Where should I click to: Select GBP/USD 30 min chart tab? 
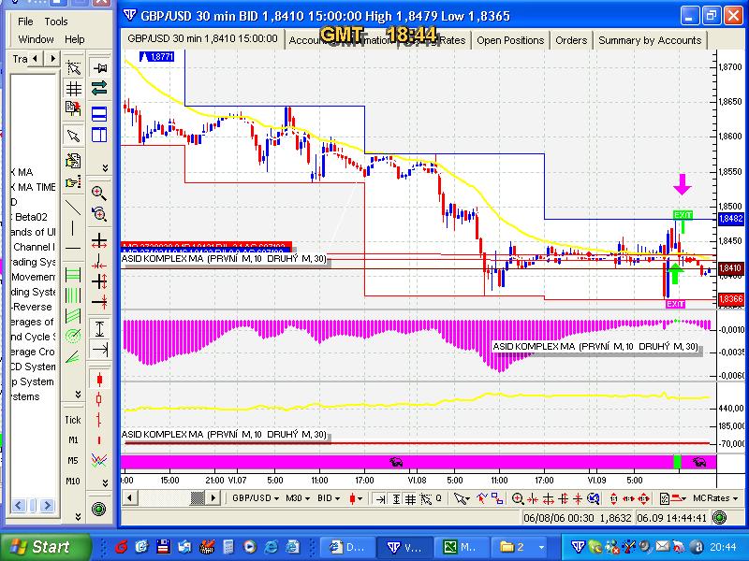[202, 38]
